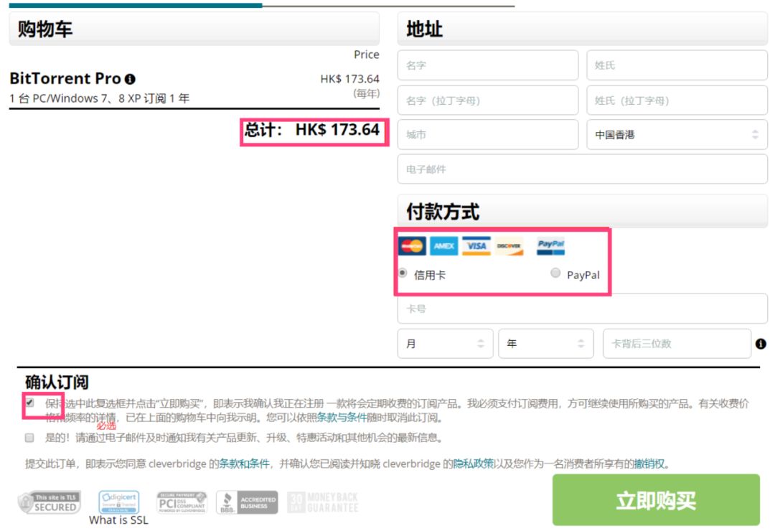Screen dimensions: 775x531
Task: Click the PayPal logo icon
Action: tap(550, 245)
